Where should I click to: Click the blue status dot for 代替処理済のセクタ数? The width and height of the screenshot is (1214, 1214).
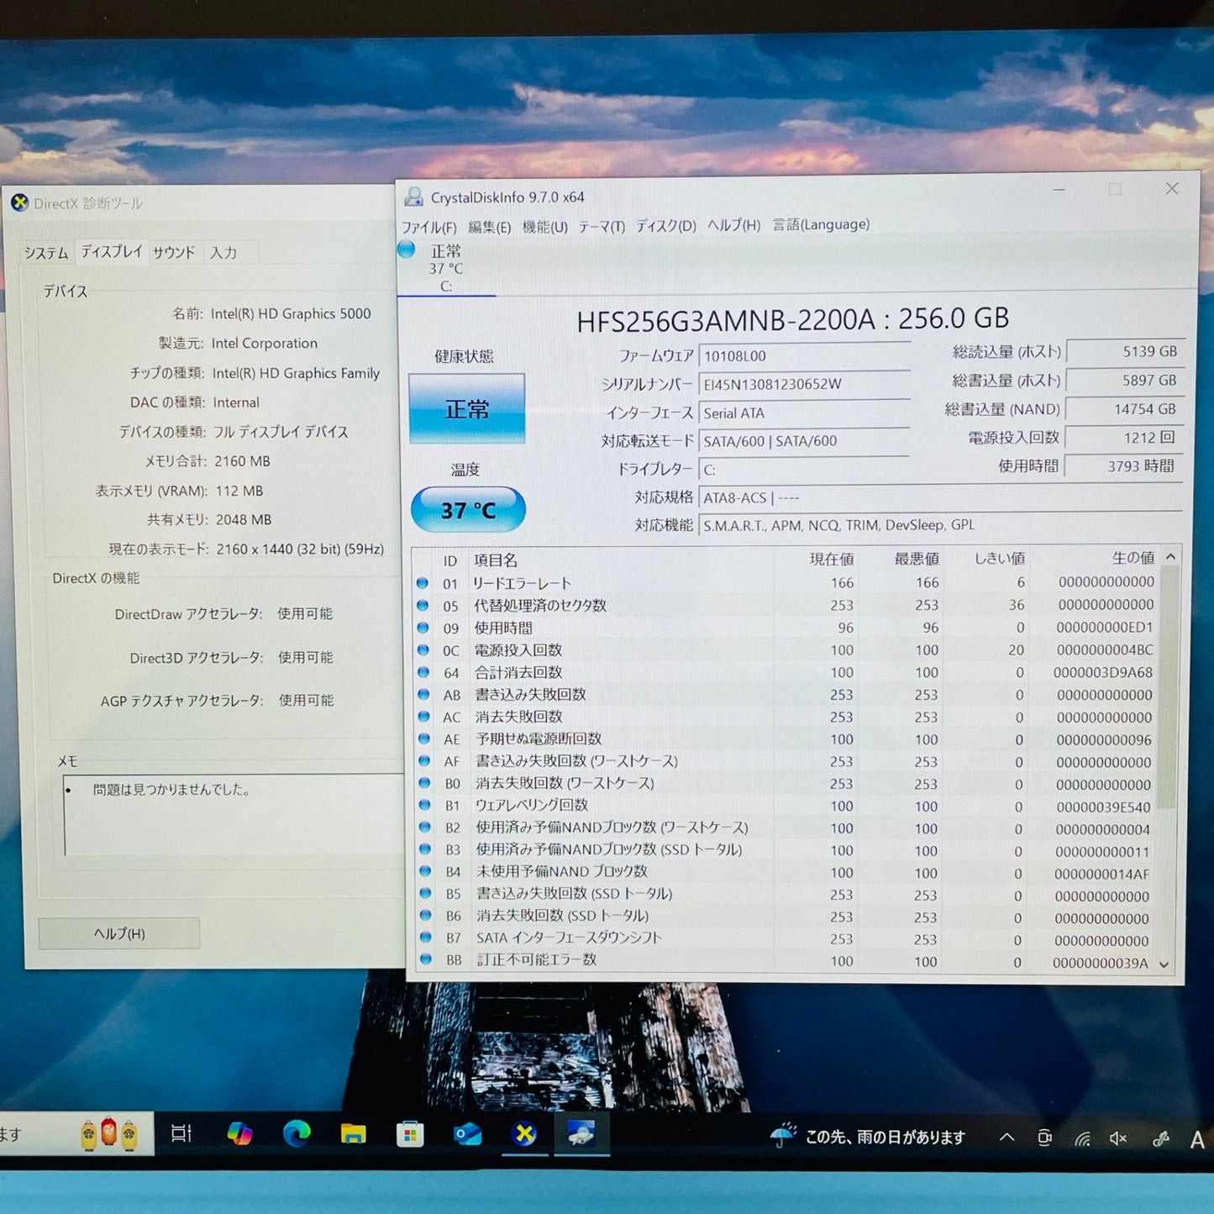click(x=423, y=605)
